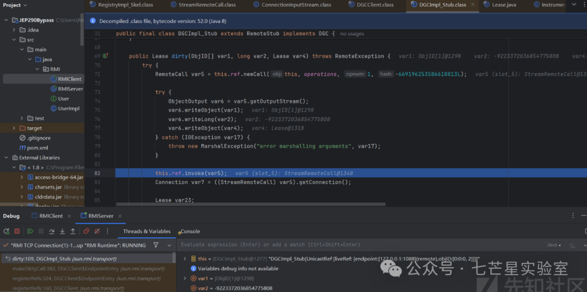587x292 pixels.
Task: Click overriding method gutter icon at line 69
Action: (105, 56)
